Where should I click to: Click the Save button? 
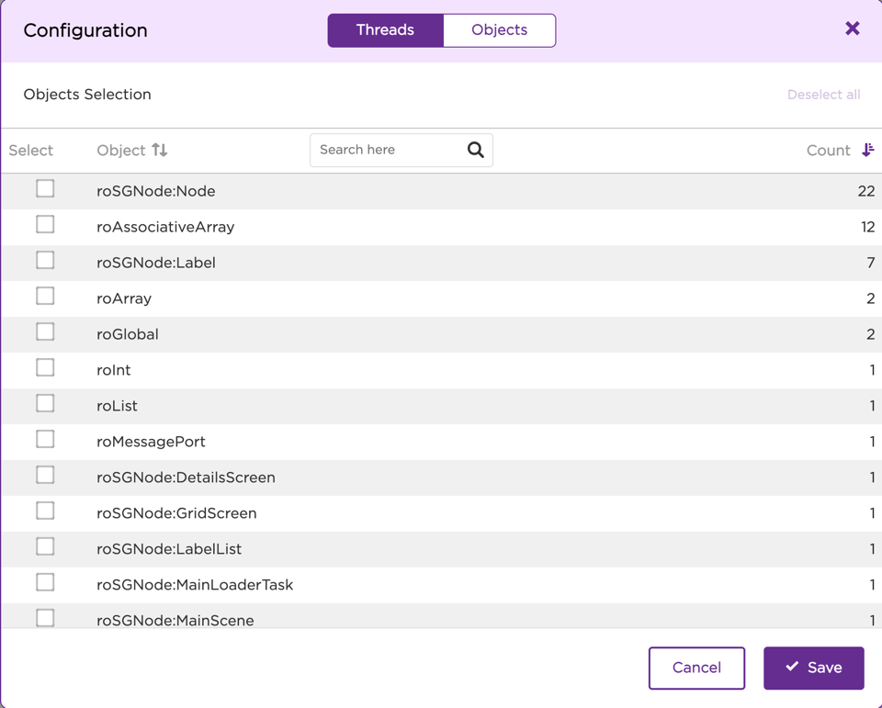click(x=813, y=668)
